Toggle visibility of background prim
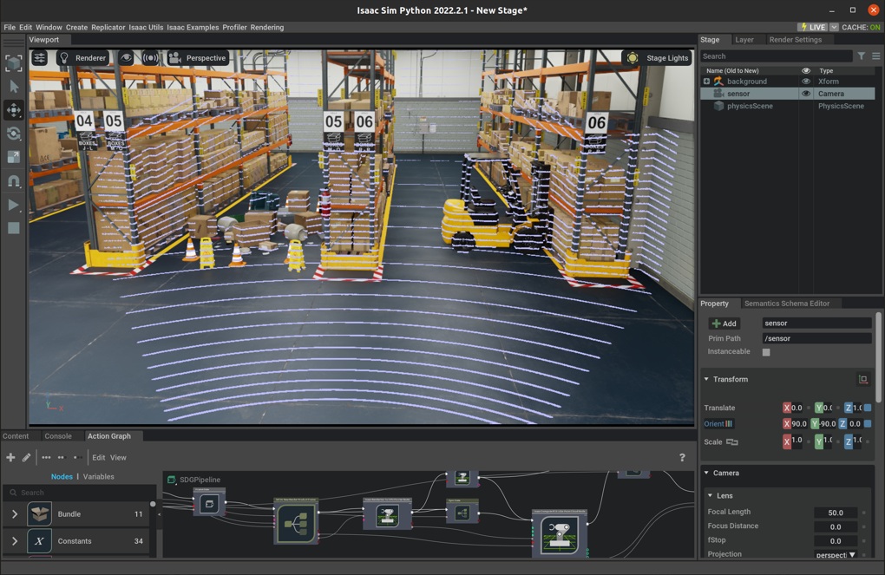 pos(806,82)
